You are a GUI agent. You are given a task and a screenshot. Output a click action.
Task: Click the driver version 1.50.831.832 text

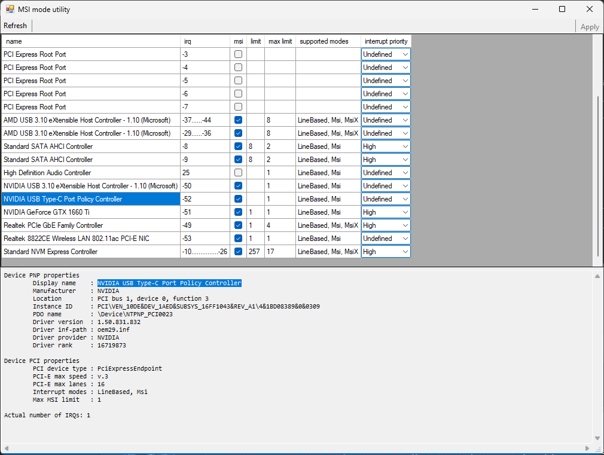pos(118,322)
